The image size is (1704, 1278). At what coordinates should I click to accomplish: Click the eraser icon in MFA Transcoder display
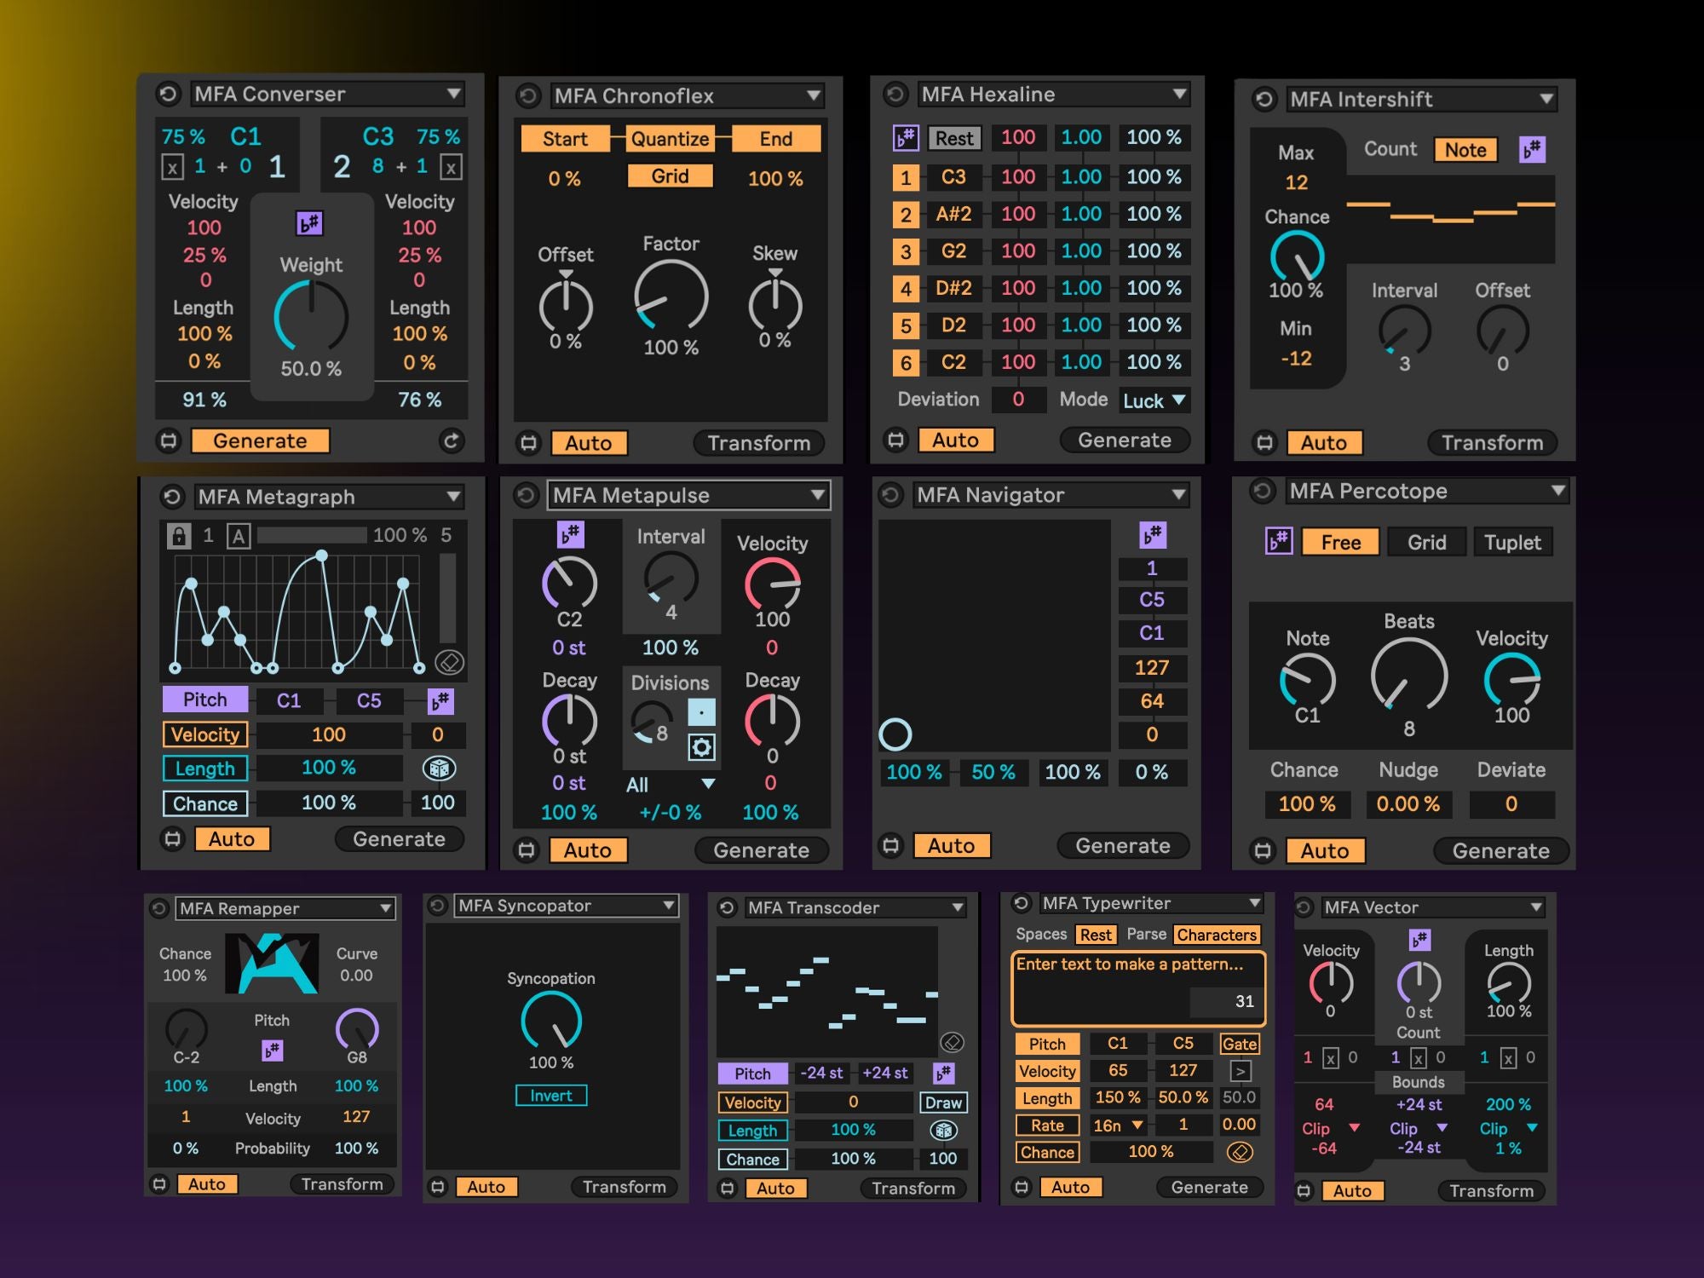952,1041
